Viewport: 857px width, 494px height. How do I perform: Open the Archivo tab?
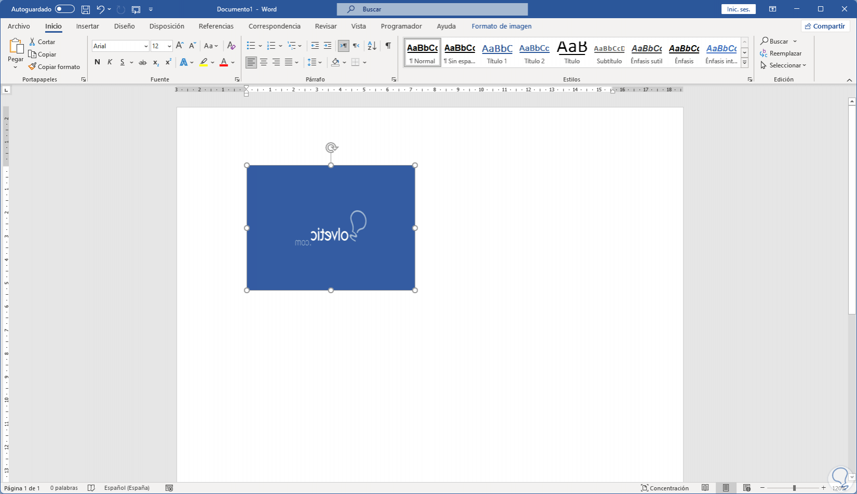19,26
